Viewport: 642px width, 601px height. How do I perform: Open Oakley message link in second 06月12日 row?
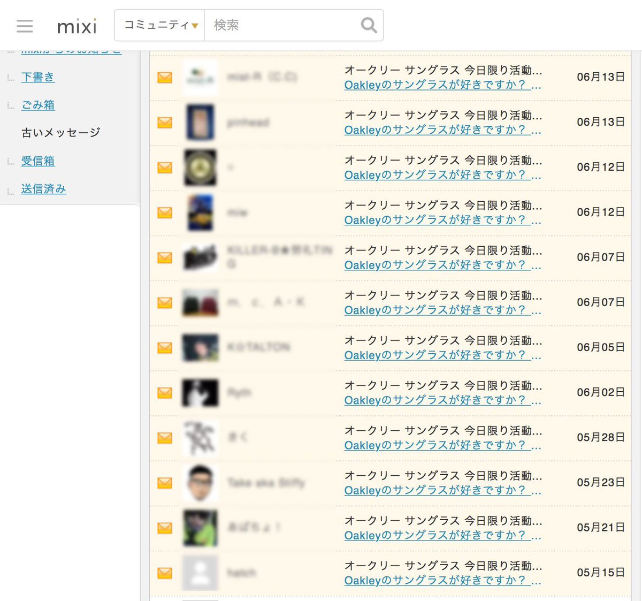pos(442,220)
